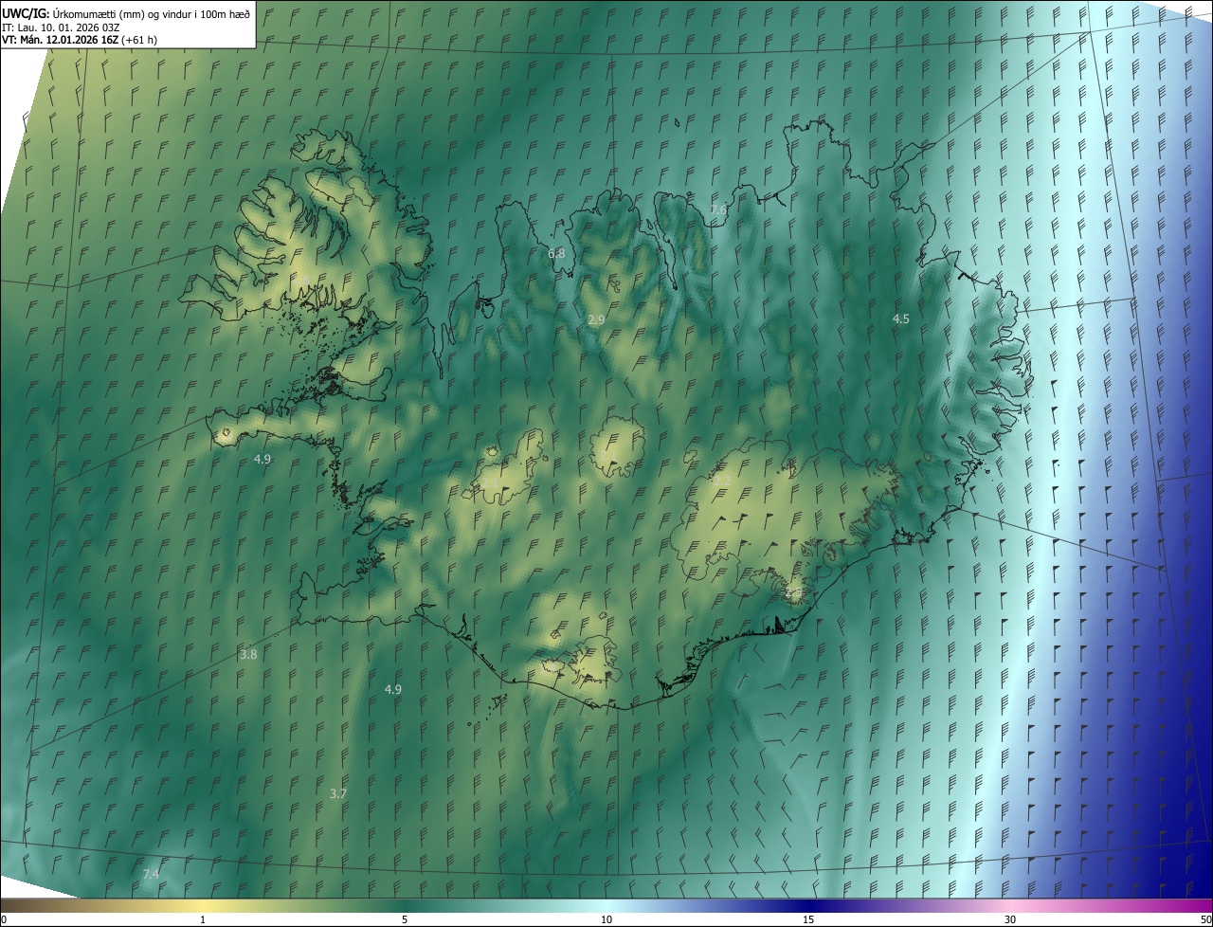The width and height of the screenshot is (1213, 927).
Task: Click the 'VT: Mán. 12.01.2026 16Z (+61 h)' line
Action: coord(80,40)
